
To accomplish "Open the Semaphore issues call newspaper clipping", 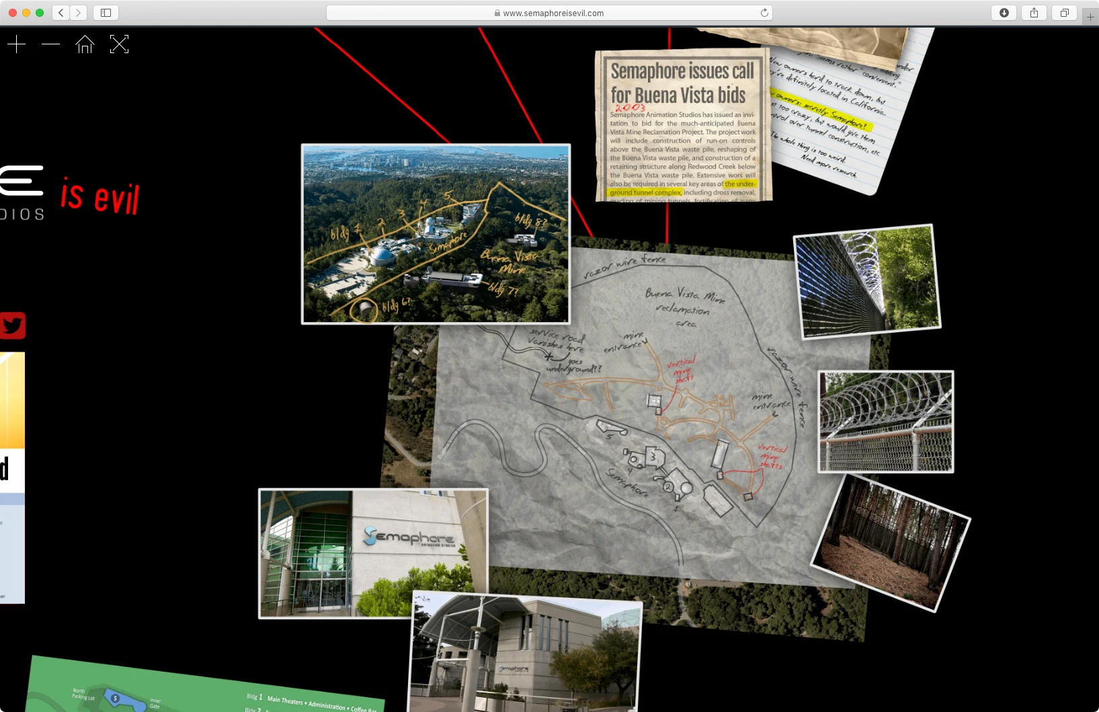I will pyautogui.click(x=683, y=124).
